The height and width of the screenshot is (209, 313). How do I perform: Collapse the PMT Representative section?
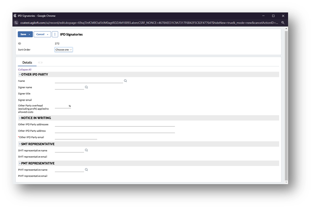[20, 163]
